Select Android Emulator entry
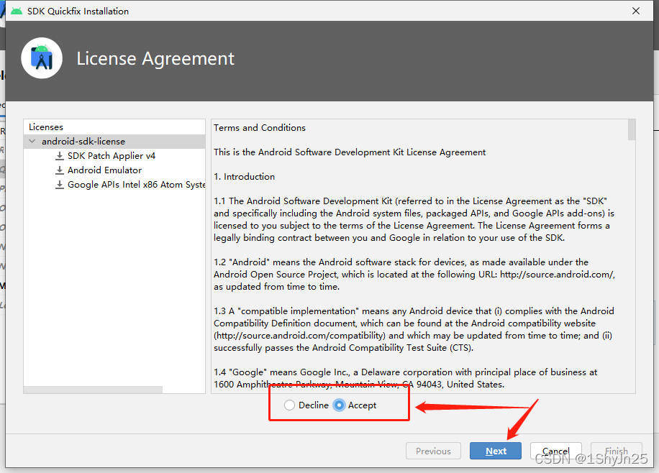Image resolution: width=659 pixels, height=473 pixels. [x=104, y=170]
